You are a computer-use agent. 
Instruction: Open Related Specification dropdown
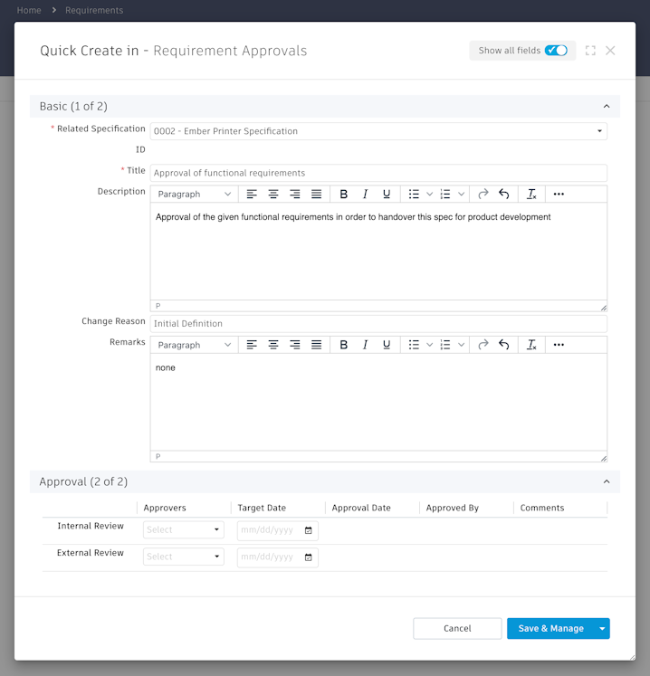599,131
